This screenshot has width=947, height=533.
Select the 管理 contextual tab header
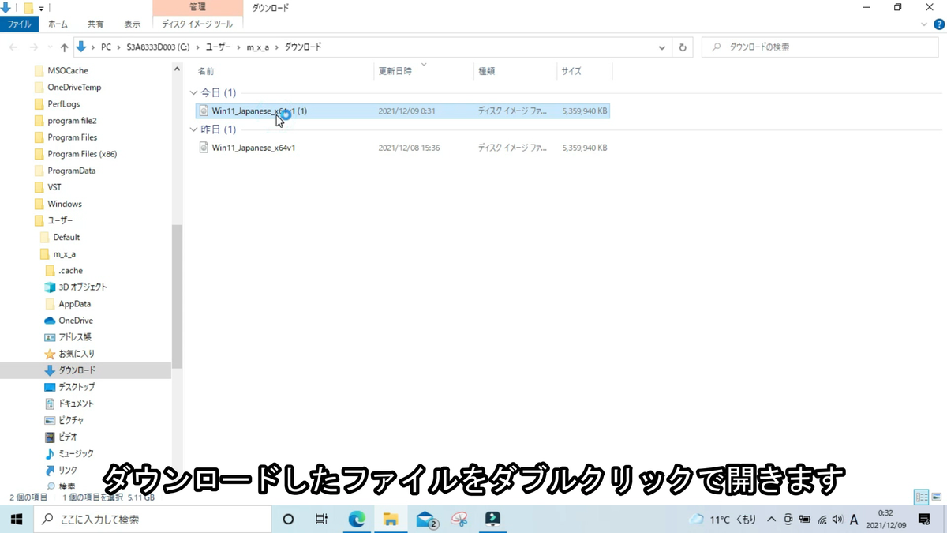[197, 7]
